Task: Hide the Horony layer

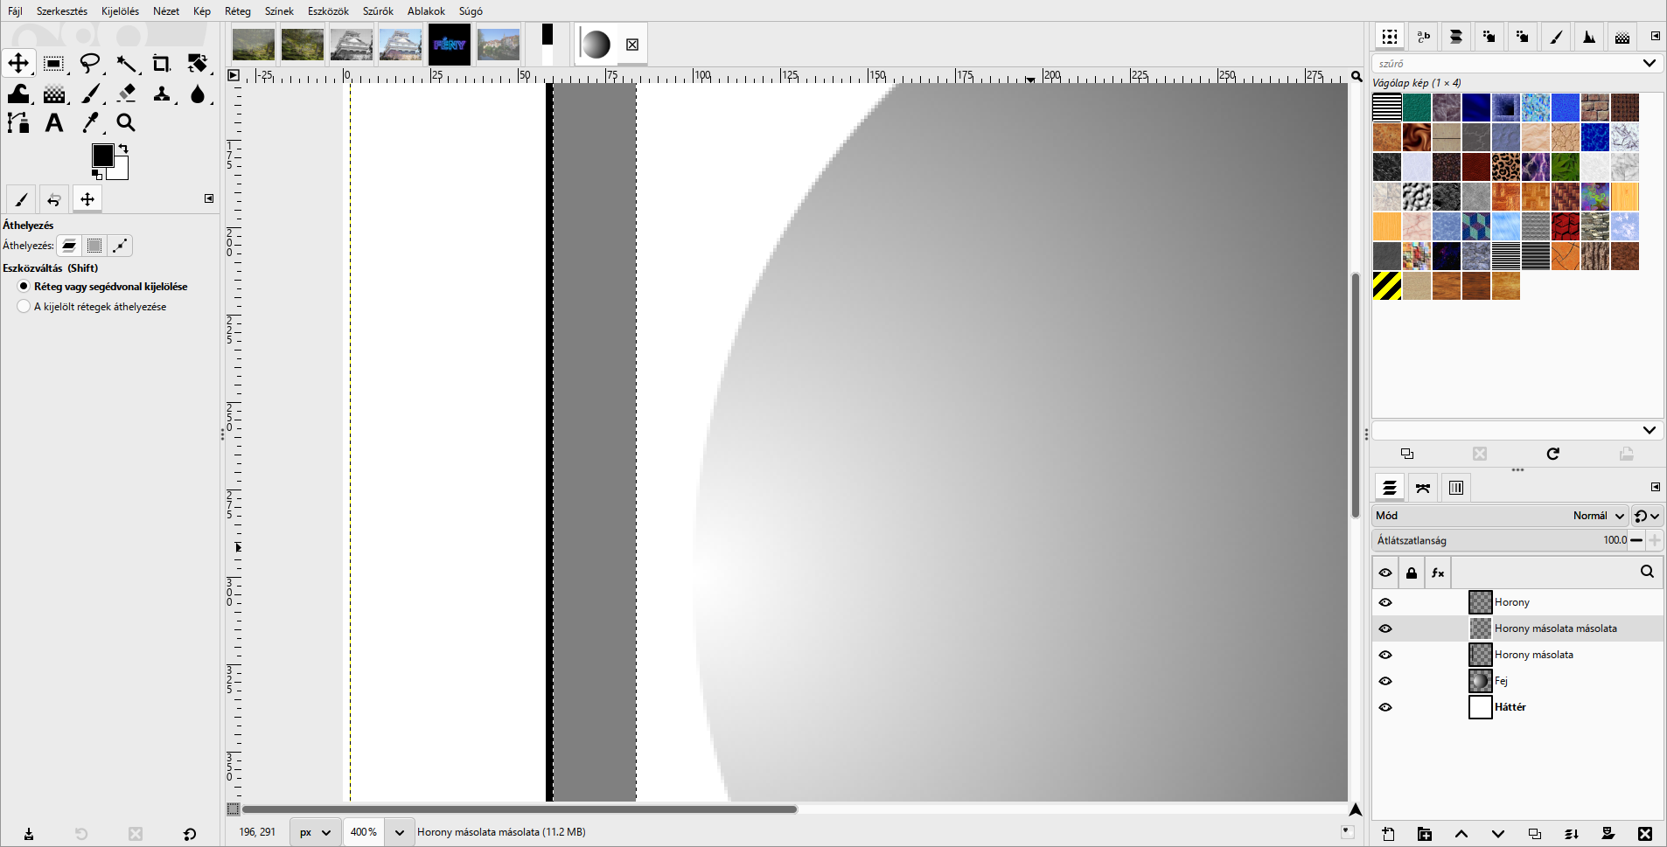Action: point(1385,602)
